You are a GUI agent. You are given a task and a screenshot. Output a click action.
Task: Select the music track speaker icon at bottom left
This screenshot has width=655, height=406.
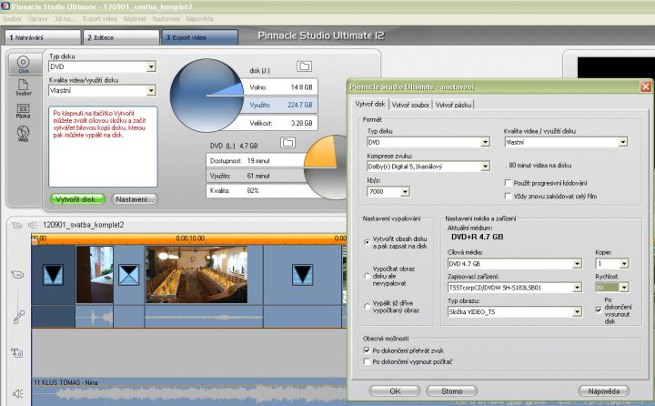pos(17,393)
